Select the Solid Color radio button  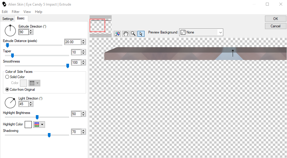point(7,77)
